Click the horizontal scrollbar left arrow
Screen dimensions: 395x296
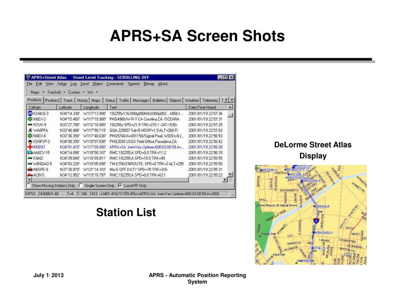[29, 180]
